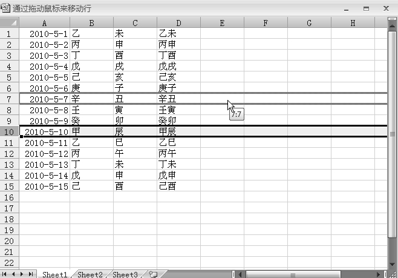Select cell 丑 in column C
The image size is (398, 278).
(x=135, y=99)
